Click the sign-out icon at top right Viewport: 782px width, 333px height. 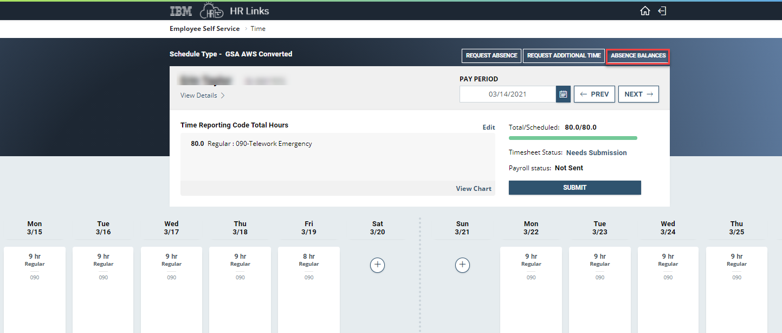tap(662, 10)
